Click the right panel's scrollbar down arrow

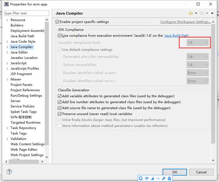tap(213, 160)
